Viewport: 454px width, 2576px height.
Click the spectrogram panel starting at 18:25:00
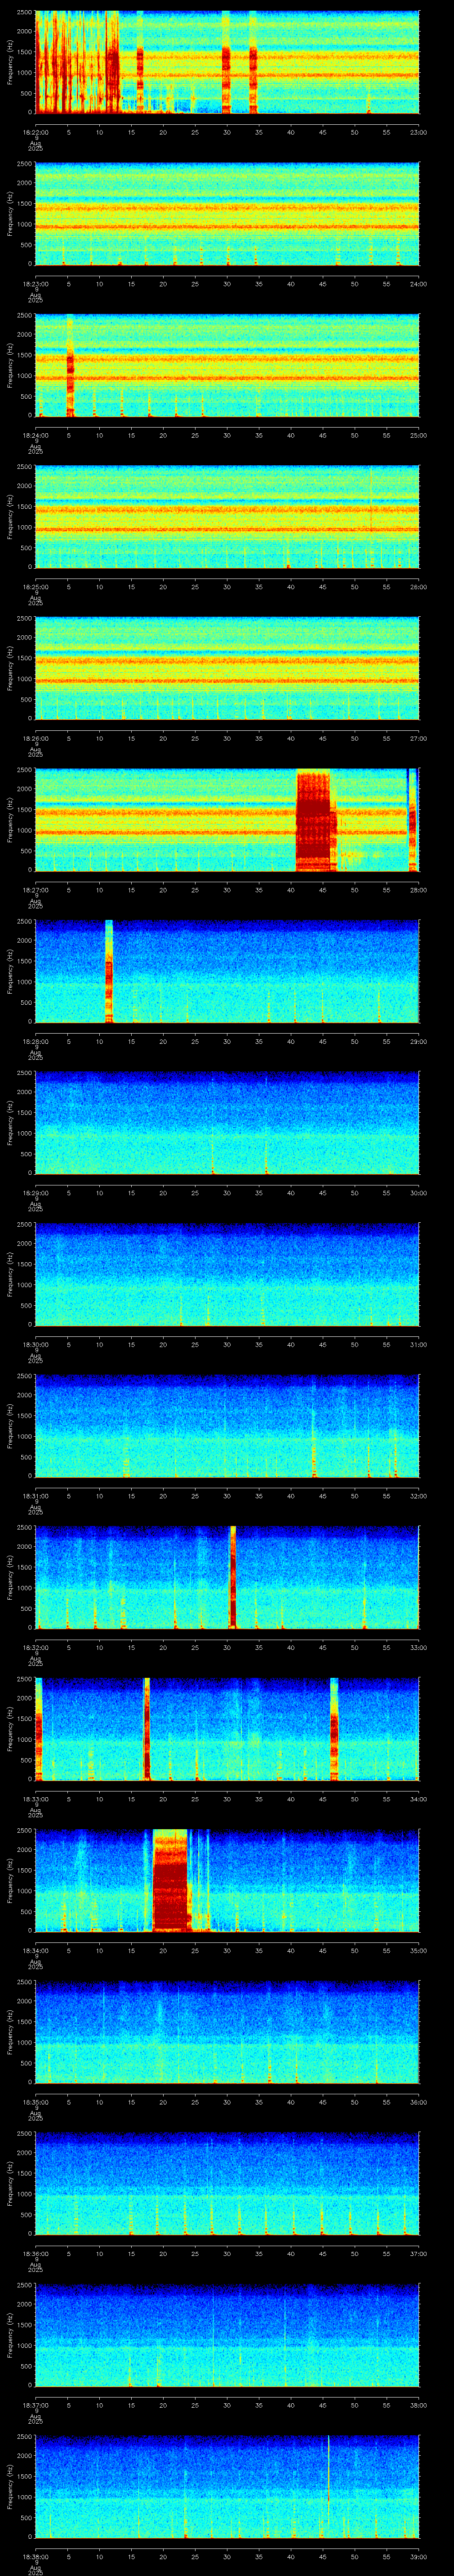227,517
